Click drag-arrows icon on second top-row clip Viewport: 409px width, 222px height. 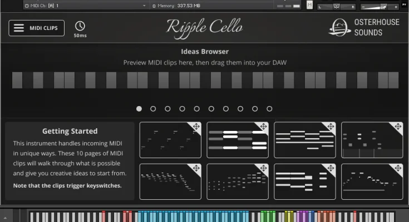pyautogui.click(x=263, y=127)
